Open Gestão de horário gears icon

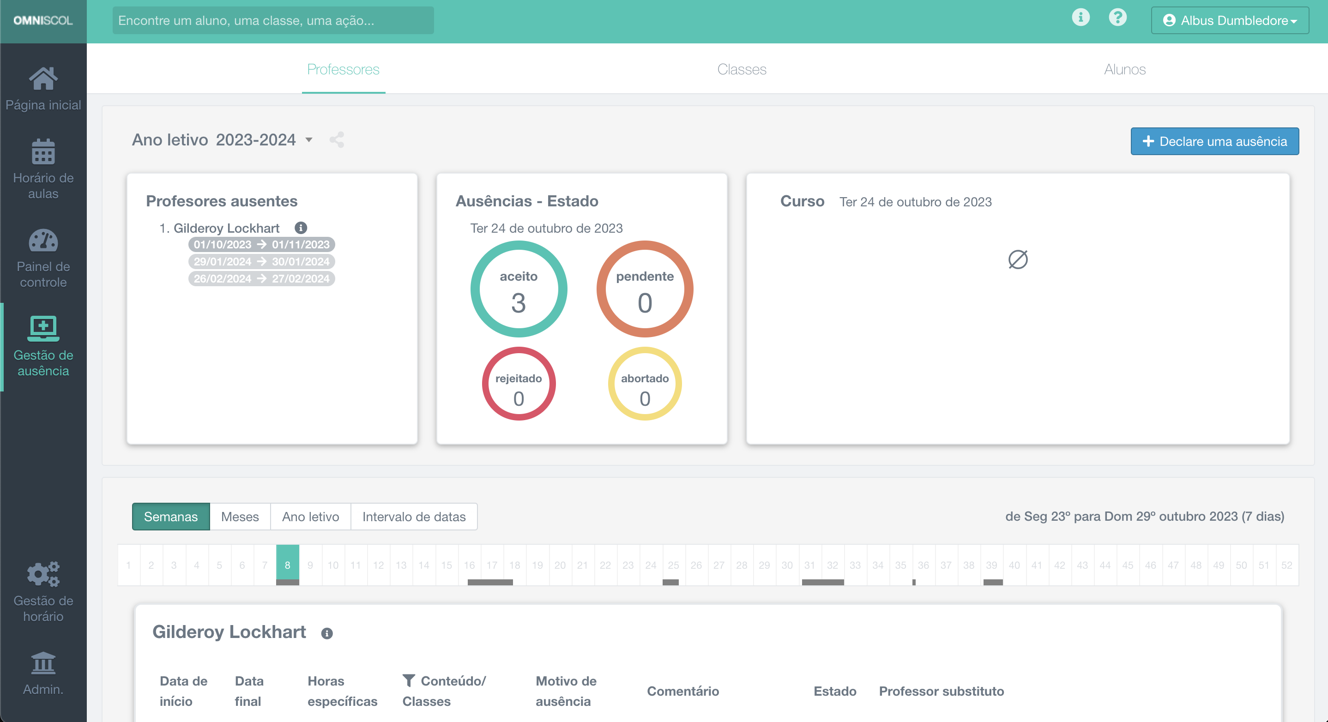coord(43,573)
